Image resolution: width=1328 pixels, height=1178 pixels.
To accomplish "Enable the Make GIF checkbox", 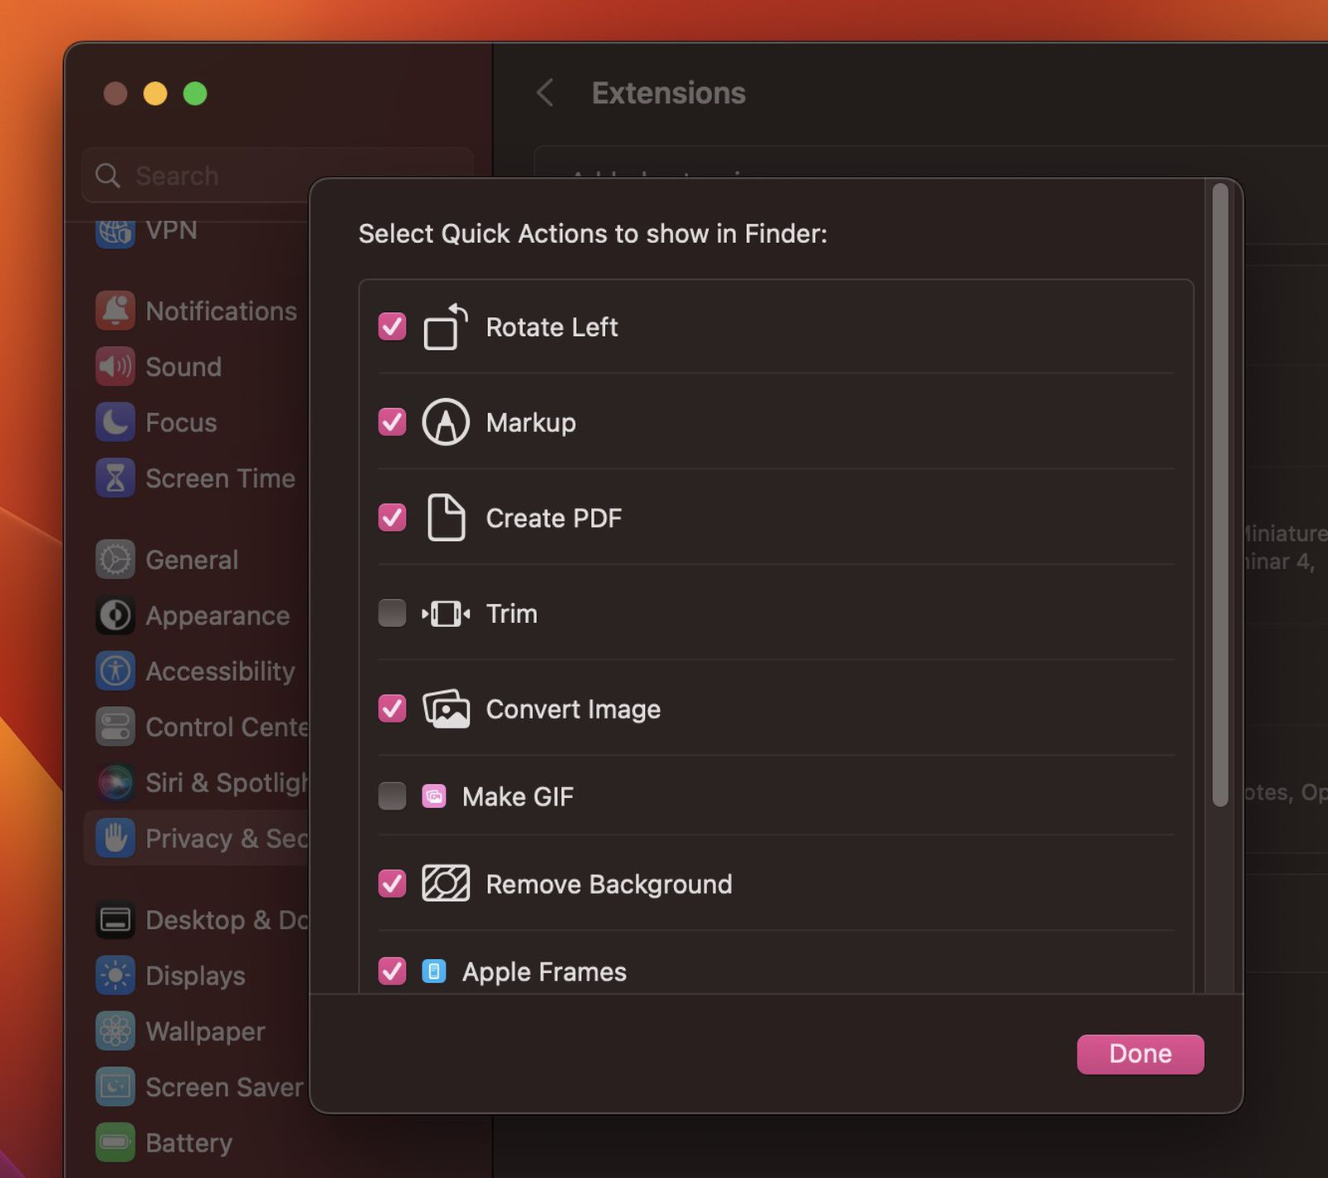I will (x=392, y=796).
